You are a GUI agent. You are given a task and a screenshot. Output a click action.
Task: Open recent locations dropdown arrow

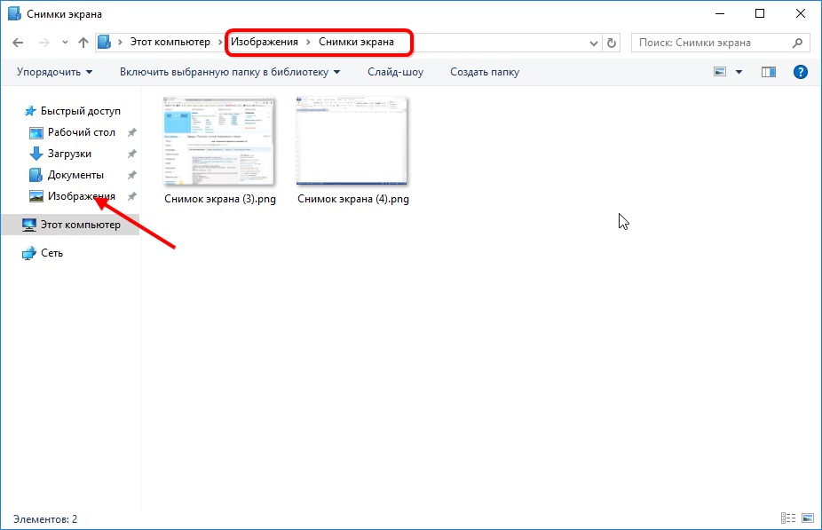click(x=65, y=43)
